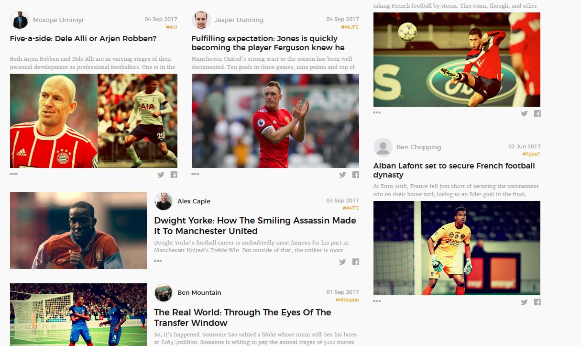Image resolution: width=581 pixels, height=346 pixels.
Task: Open Mosope Ominiyi's author avatar
Action: tap(20, 20)
